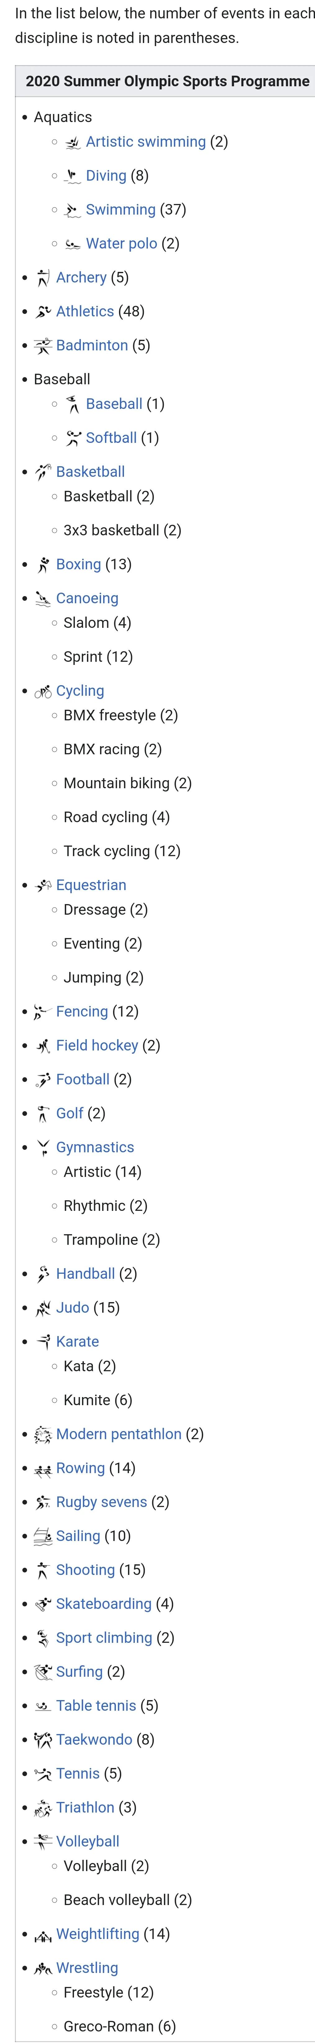315x2043 pixels.
Task: Visit the Taekwondo link
Action: [x=94, y=1740]
